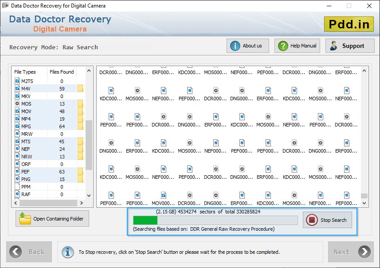Screen dimensions: 380x268
Task: Select the 'MPG' row label
Action: (x=26, y=126)
